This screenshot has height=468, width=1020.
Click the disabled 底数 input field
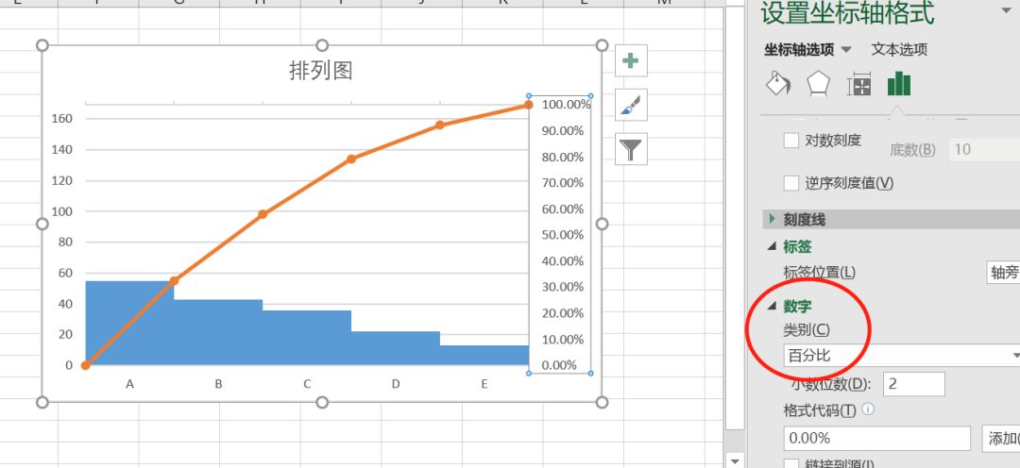pos(984,149)
